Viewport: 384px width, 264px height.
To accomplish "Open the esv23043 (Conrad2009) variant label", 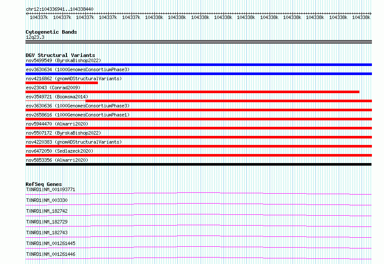I will (53, 88).
